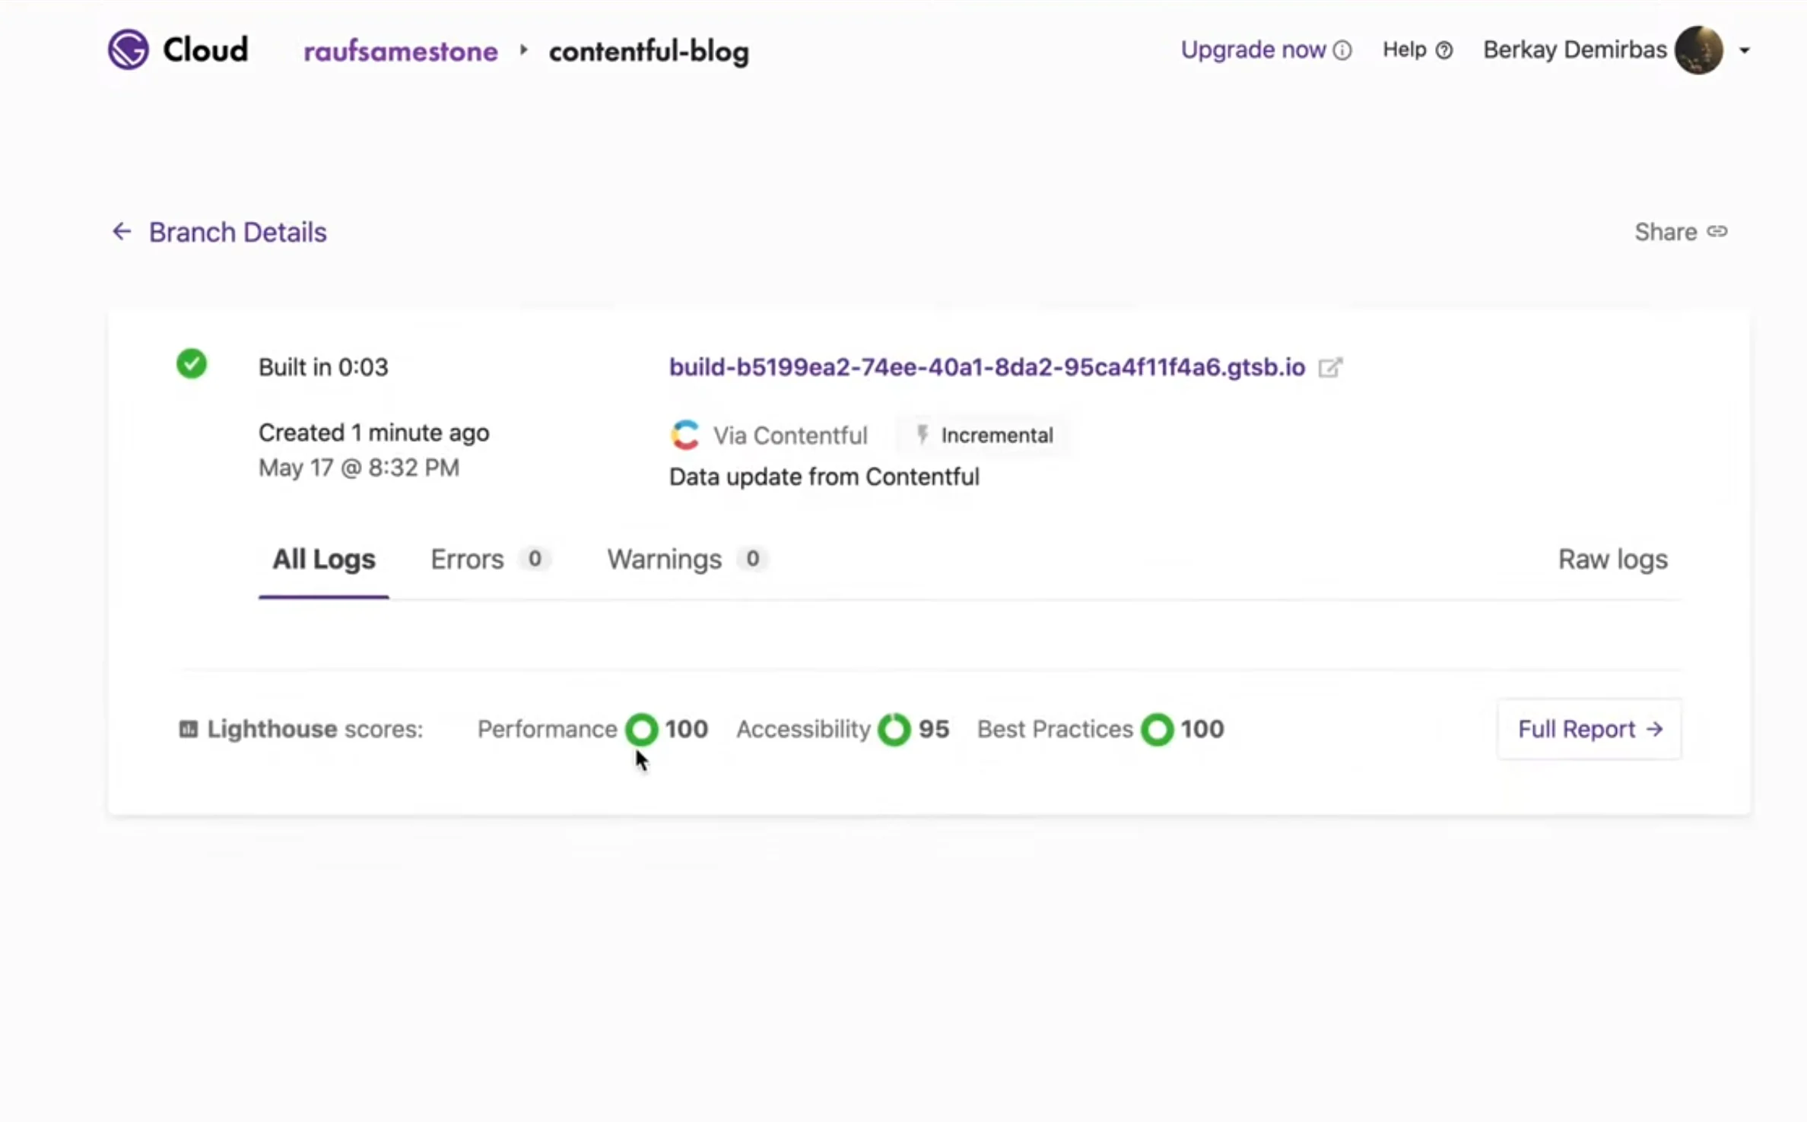The image size is (1807, 1122).
Task: Click Berkay Demirbas profile avatar
Action: click(1698, 50)
